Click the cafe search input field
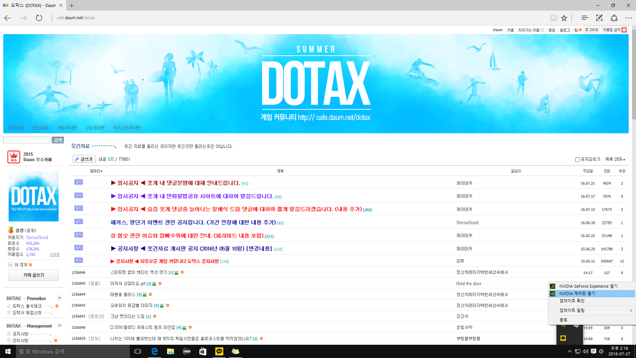 (x=27, y=140)
